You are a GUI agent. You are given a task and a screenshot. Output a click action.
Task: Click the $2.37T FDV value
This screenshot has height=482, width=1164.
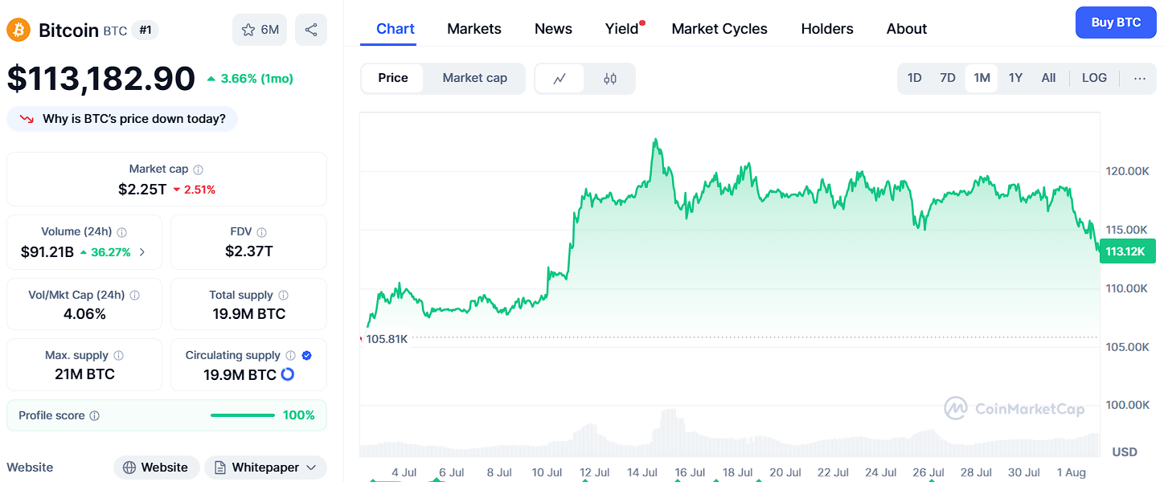click(x=249, y=252)
